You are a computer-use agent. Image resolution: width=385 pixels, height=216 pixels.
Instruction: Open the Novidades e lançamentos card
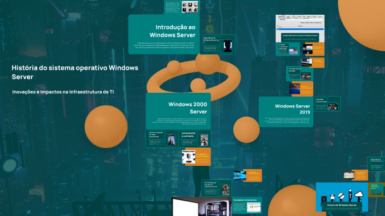click(x=247, y=205)
